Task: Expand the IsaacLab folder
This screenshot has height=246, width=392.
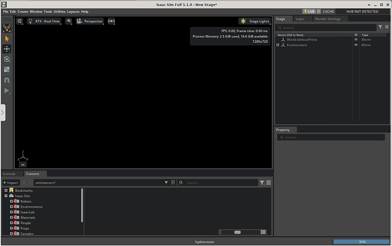Action: tap(11, 212)
